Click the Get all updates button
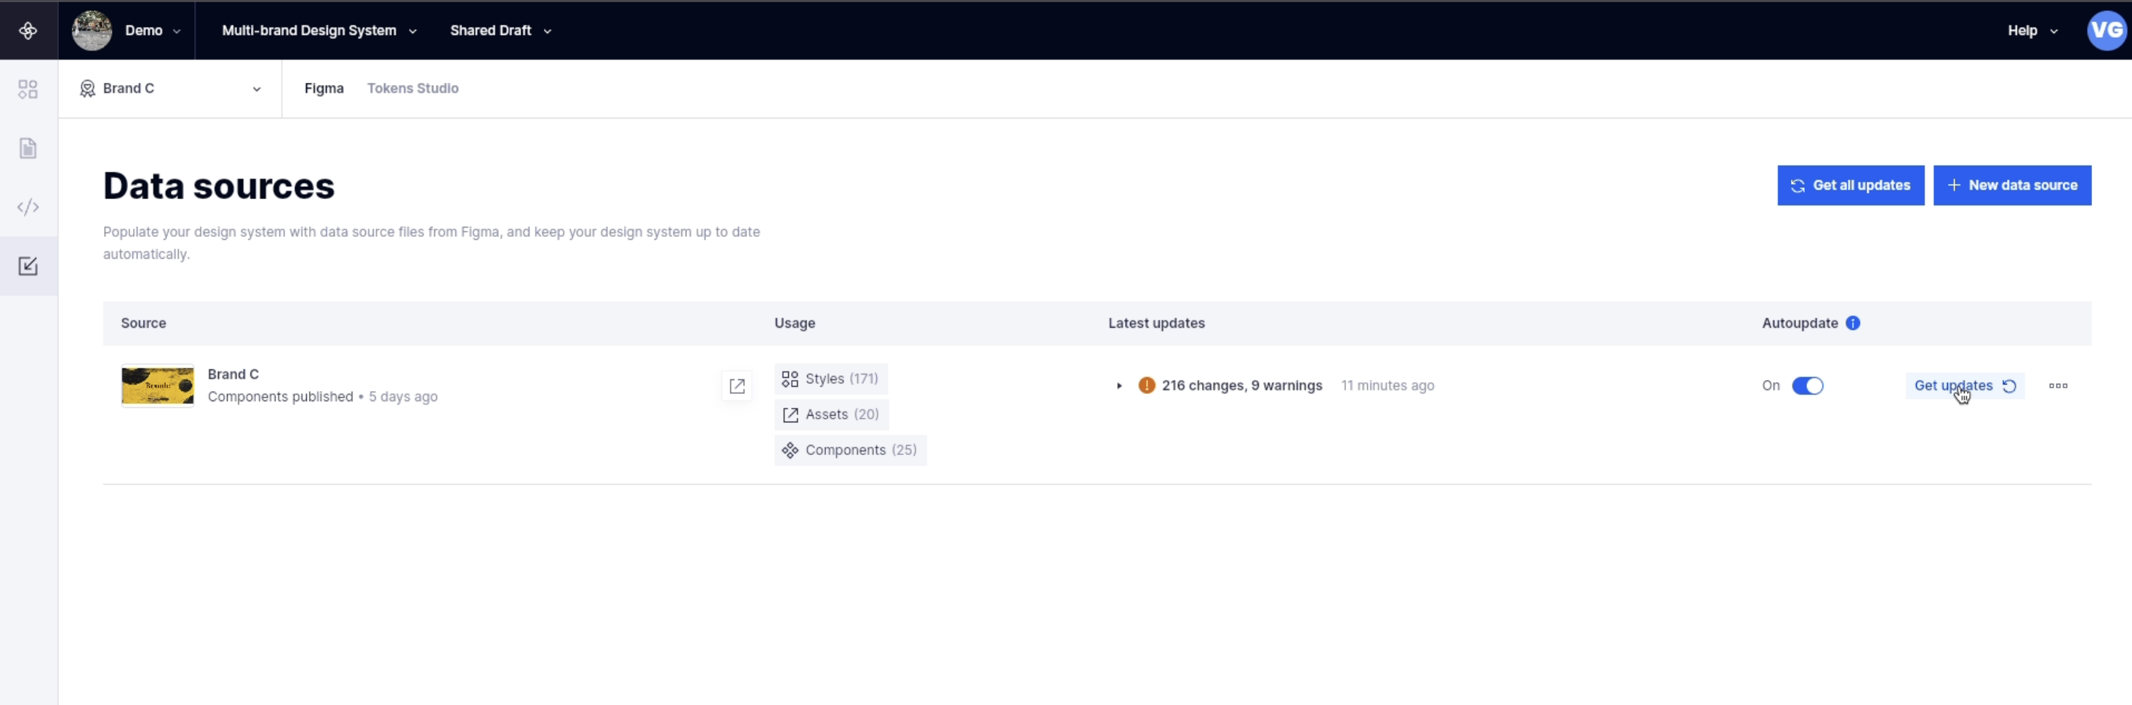Image resolution: width=2132 pixels, height=705 pixels. (x=1851, y=185)
